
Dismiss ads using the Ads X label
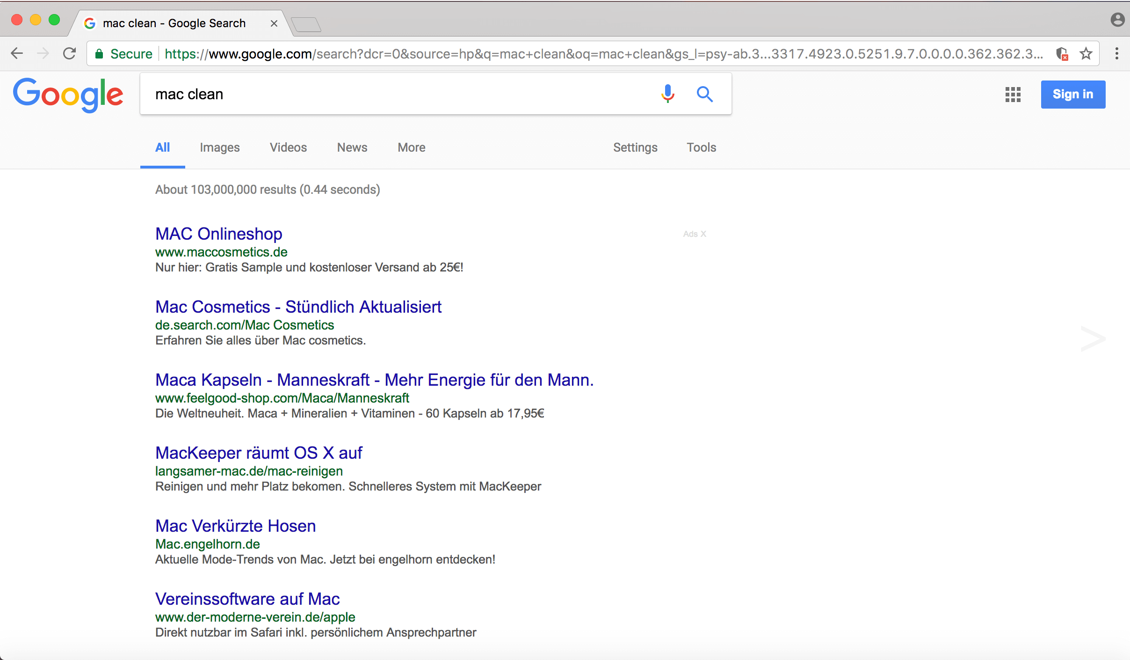click(695, 234)
